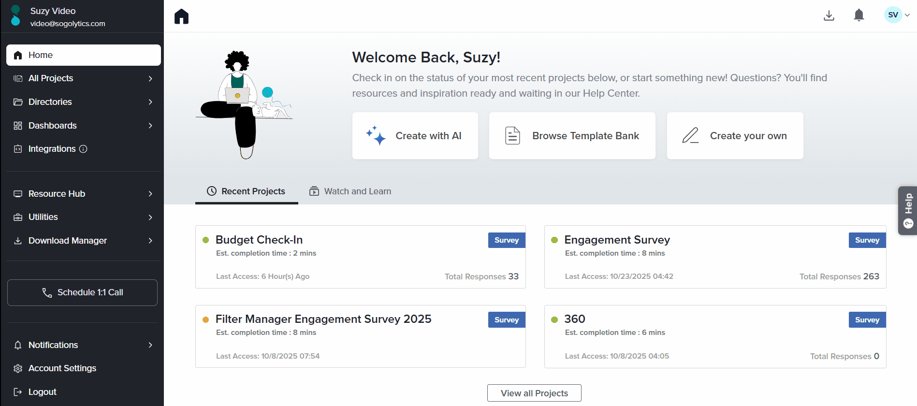Click the View all Projects button
The width and height of the screenshot is (917, 406).
(x=534, y=393)
